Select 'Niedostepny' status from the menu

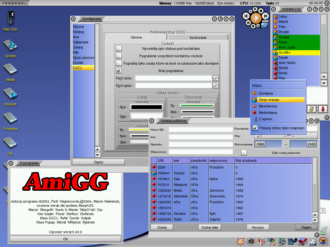click(x=278, y=113)
